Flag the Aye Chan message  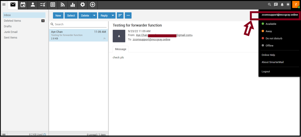pos(105,39)
